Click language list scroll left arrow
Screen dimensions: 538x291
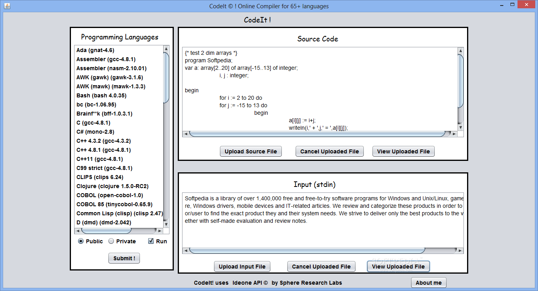coord(78,231)
